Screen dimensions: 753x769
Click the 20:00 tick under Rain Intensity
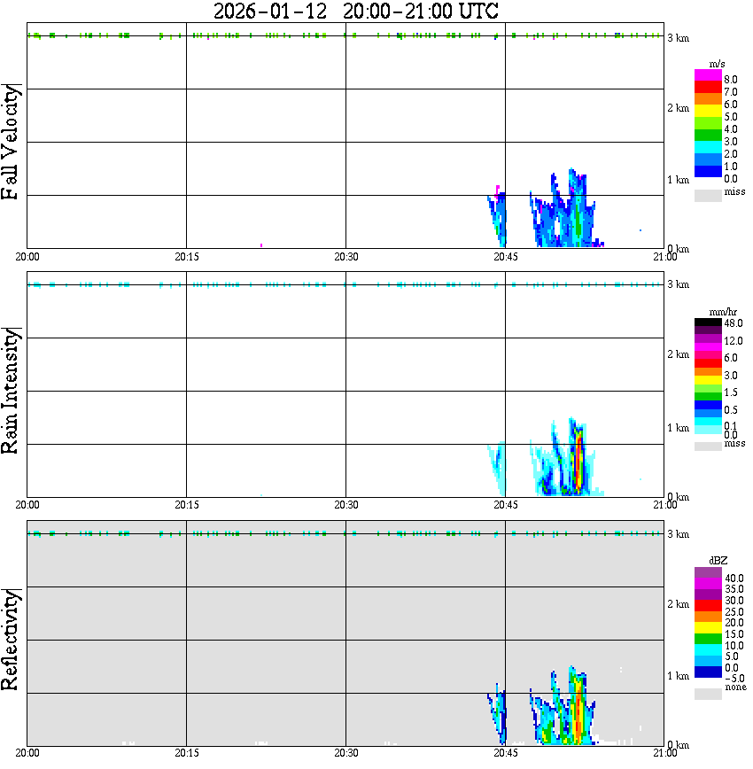point(27,505)
